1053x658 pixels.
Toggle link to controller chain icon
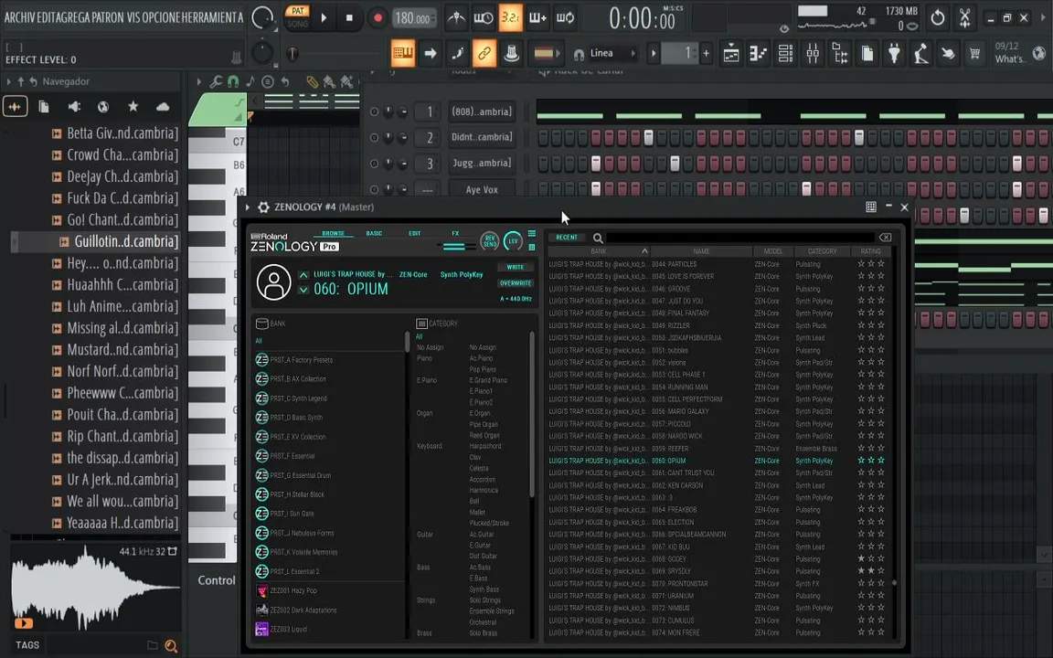[x=484, y=53]
